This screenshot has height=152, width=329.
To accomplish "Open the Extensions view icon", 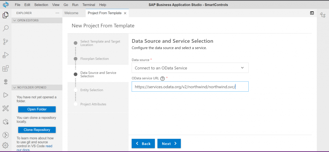I will pyautogui.click(x=5, y=68).
